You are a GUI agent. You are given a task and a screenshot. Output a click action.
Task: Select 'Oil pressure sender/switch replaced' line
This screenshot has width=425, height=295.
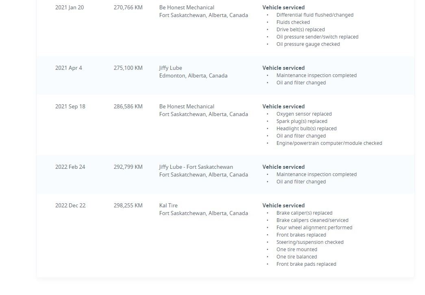[x=317, y=37]
